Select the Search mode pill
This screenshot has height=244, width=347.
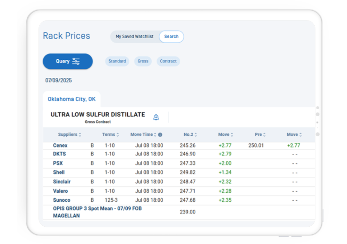[171, 36]
